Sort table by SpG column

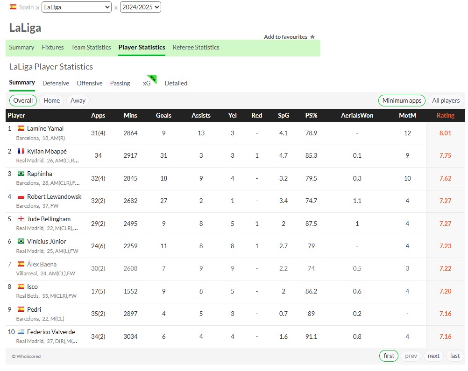(x=283, y=115)
